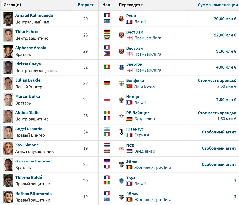Click the Rennes club crest icon
Image resolution: width=239 pixels, height=205 pixels.
click(122, 19)
